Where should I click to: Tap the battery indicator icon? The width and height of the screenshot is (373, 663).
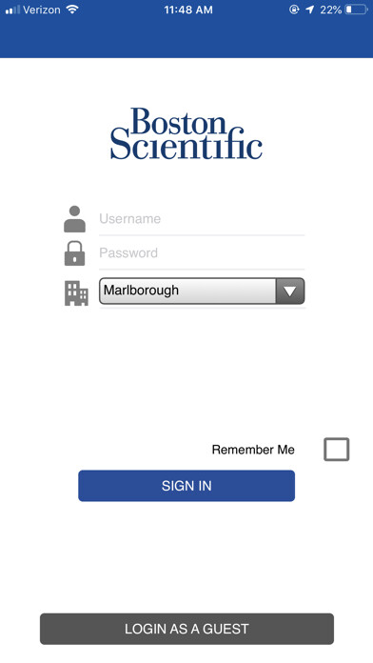click(x=357, y=10)
